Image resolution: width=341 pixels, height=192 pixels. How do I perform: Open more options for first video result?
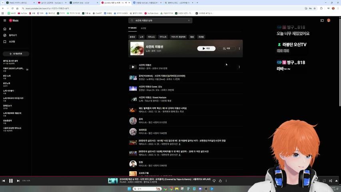pos(239,67)
